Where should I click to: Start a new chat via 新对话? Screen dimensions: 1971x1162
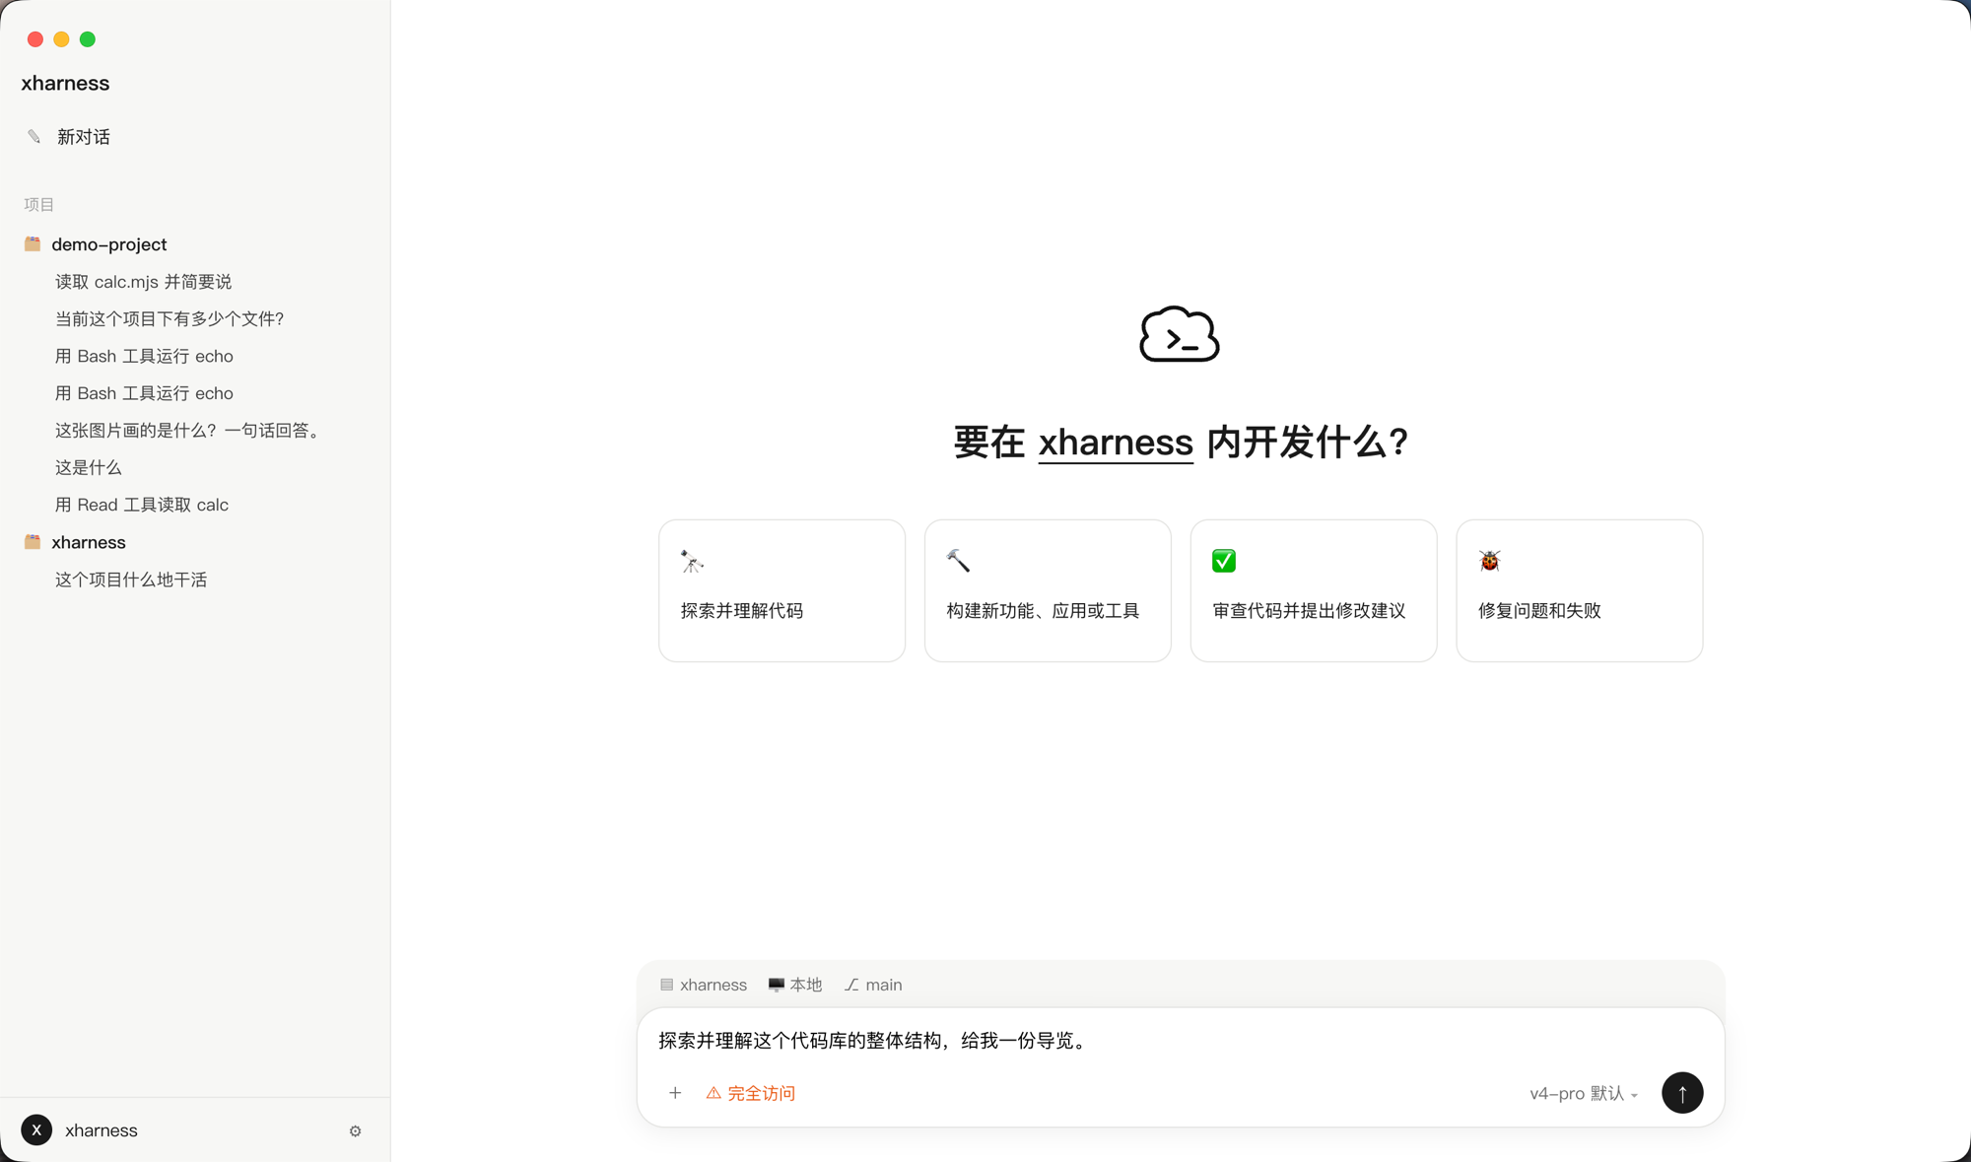pos(84,137)
